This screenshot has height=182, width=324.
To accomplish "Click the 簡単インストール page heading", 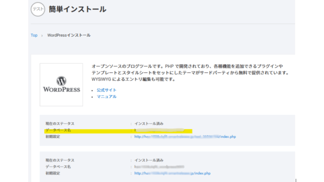I will (x=77, y=9).
